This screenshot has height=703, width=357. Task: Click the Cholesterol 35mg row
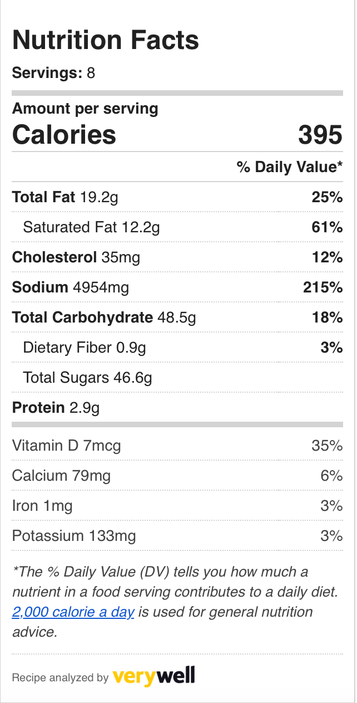(177, 257)
